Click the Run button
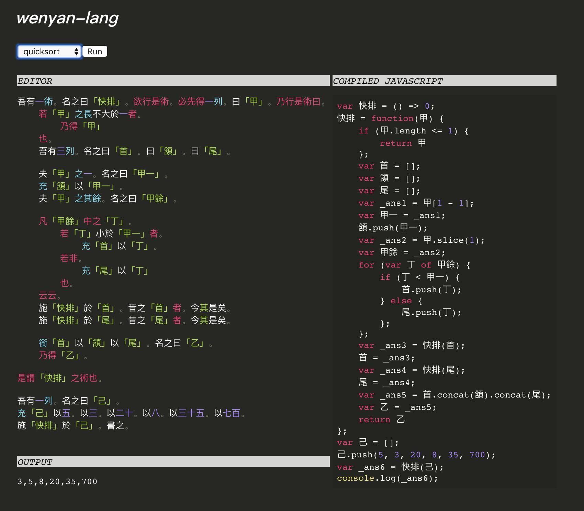The width and height of the screenshot is (584, 511). tap(95, 52)
